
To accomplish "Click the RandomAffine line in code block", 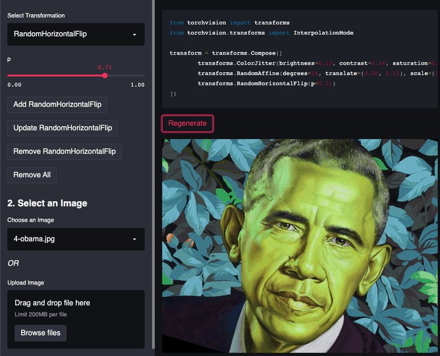I will pyautogui.click(x=317, y=73).
